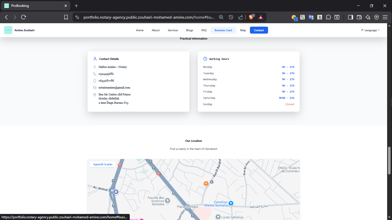This screenshot has height=220, width=392.
Task: Select the Business Card menu item
Action: (223, 30)
